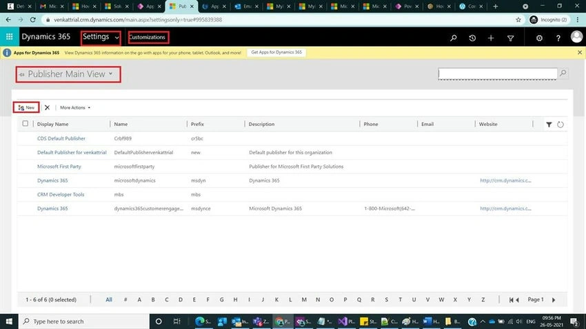Expand the More Actions menu
Screen dimensions: 586x329
point(75,107)
